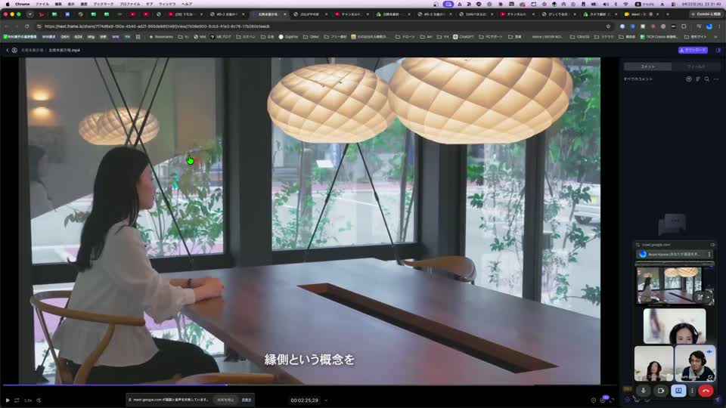726x408 pixels.
Task: Go back using the Frame.io back chevron
Action: (7, 50)
